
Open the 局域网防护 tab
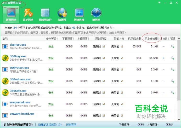tap(45, 15)
